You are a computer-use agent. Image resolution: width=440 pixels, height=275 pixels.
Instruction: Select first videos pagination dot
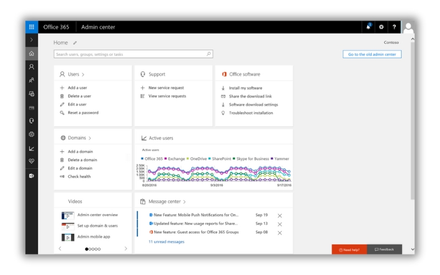(86, 249)
